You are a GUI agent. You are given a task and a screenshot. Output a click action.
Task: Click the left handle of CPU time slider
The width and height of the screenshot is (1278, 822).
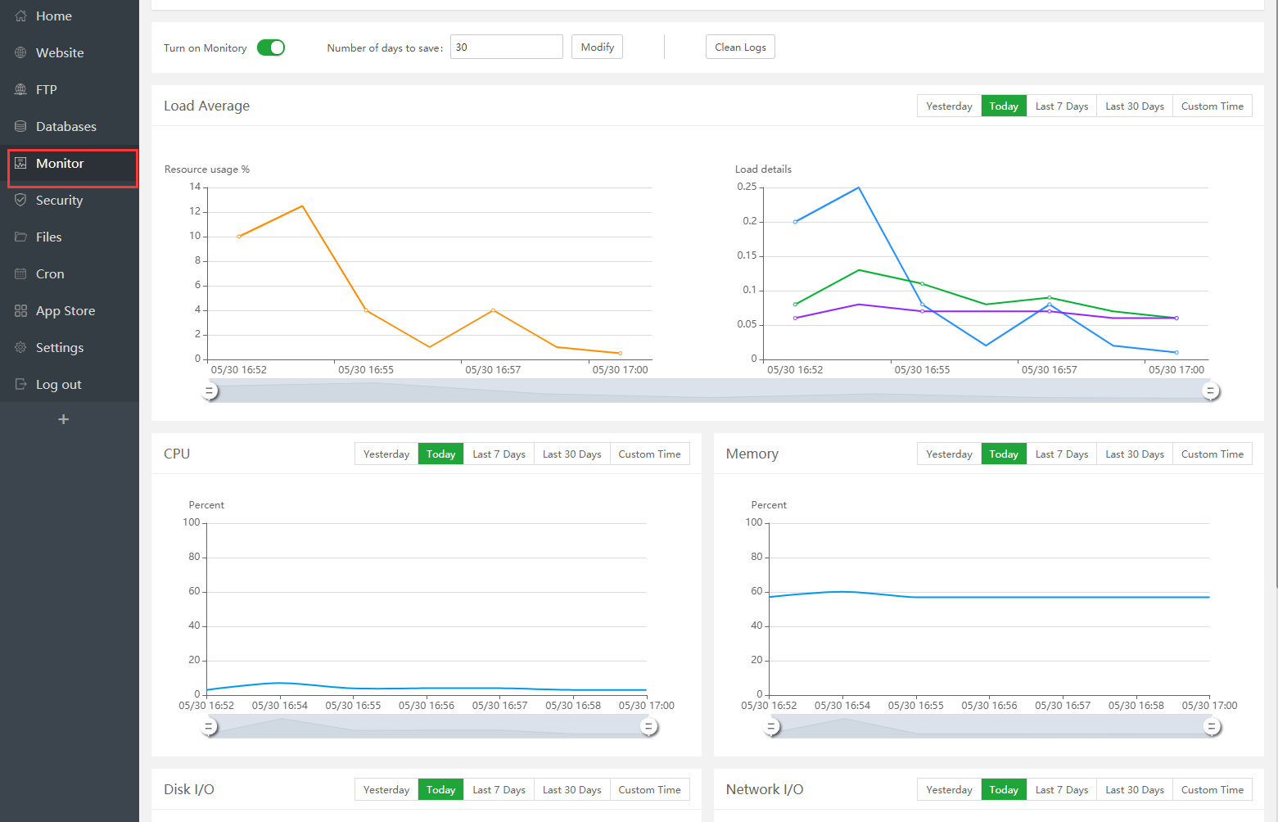[210, 726]
